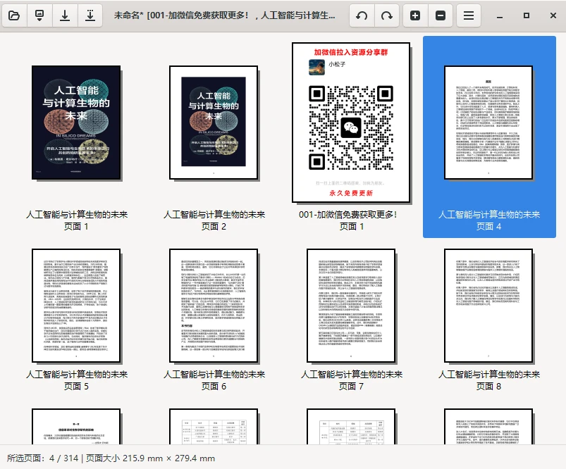Click the window title text 未命名*
The width and height of the screenshot is (566, 469).
point(128,15)
